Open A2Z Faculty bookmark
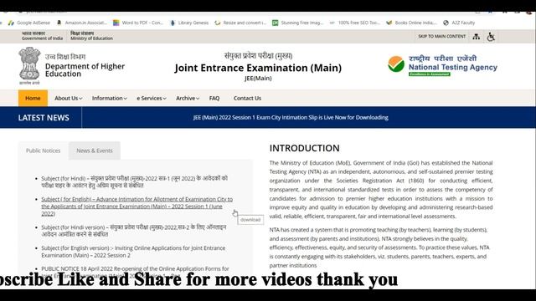 [x=459, y=23]
